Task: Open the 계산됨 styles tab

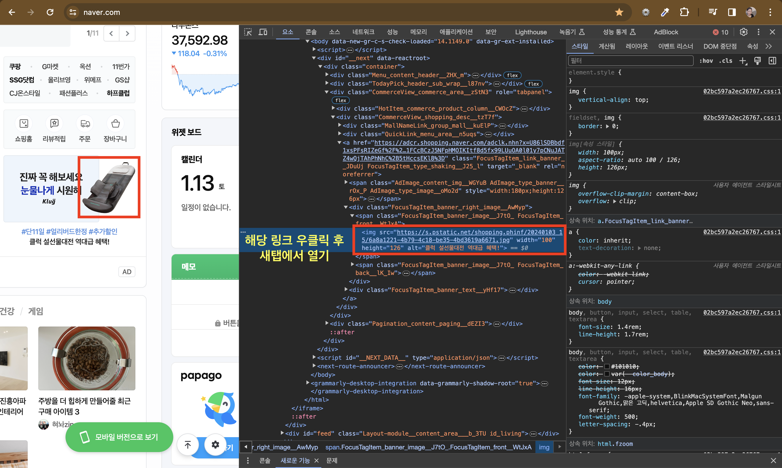Action: 607,46
